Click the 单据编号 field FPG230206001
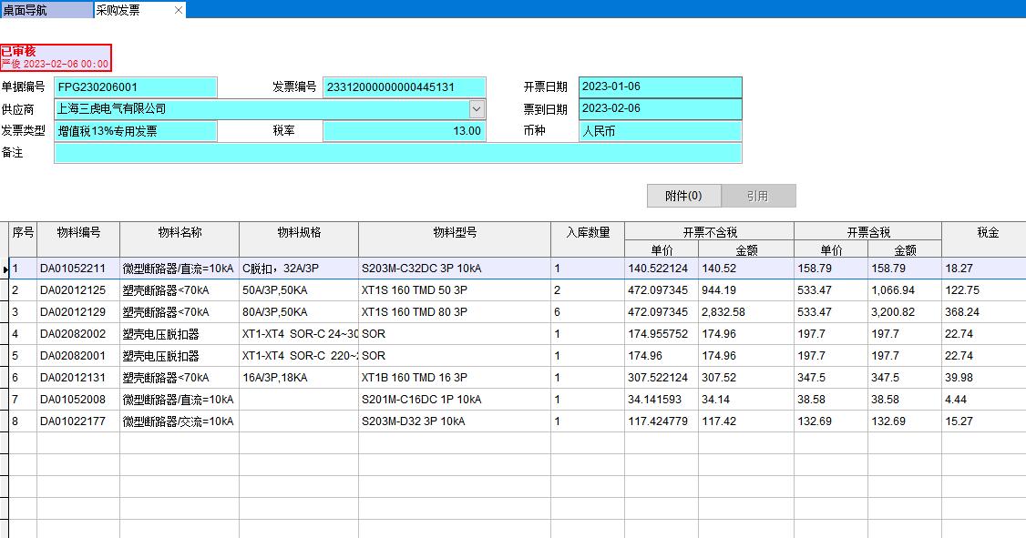1026x538 pixels. 135,87
